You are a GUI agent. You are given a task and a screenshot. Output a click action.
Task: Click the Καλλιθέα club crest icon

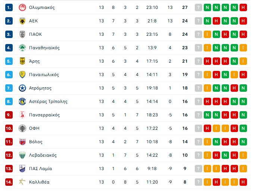[22, 182]
